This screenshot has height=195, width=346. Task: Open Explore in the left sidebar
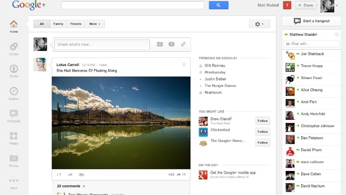click(x=14, y=93)
